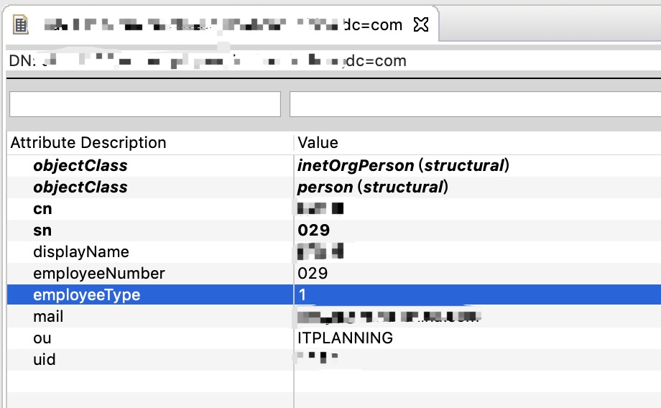The image size is (661, 408).
Task: Select the cn attribute row
Action: click(x=334, y=208)
